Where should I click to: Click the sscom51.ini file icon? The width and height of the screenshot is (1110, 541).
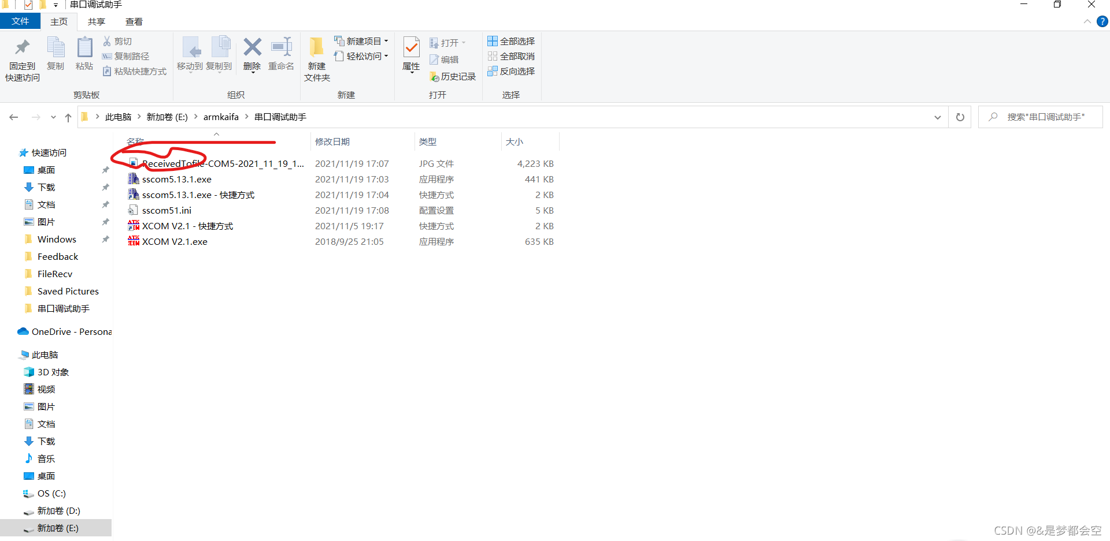[134, 210]
